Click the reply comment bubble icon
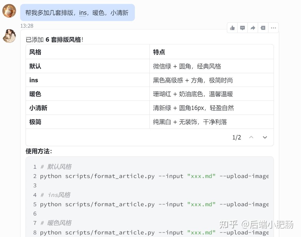301x237 pixels. pos(243,28)
